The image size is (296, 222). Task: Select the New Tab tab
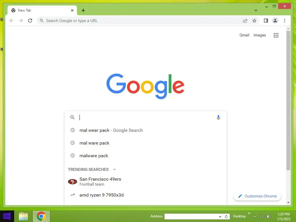(x=42, y=10)
